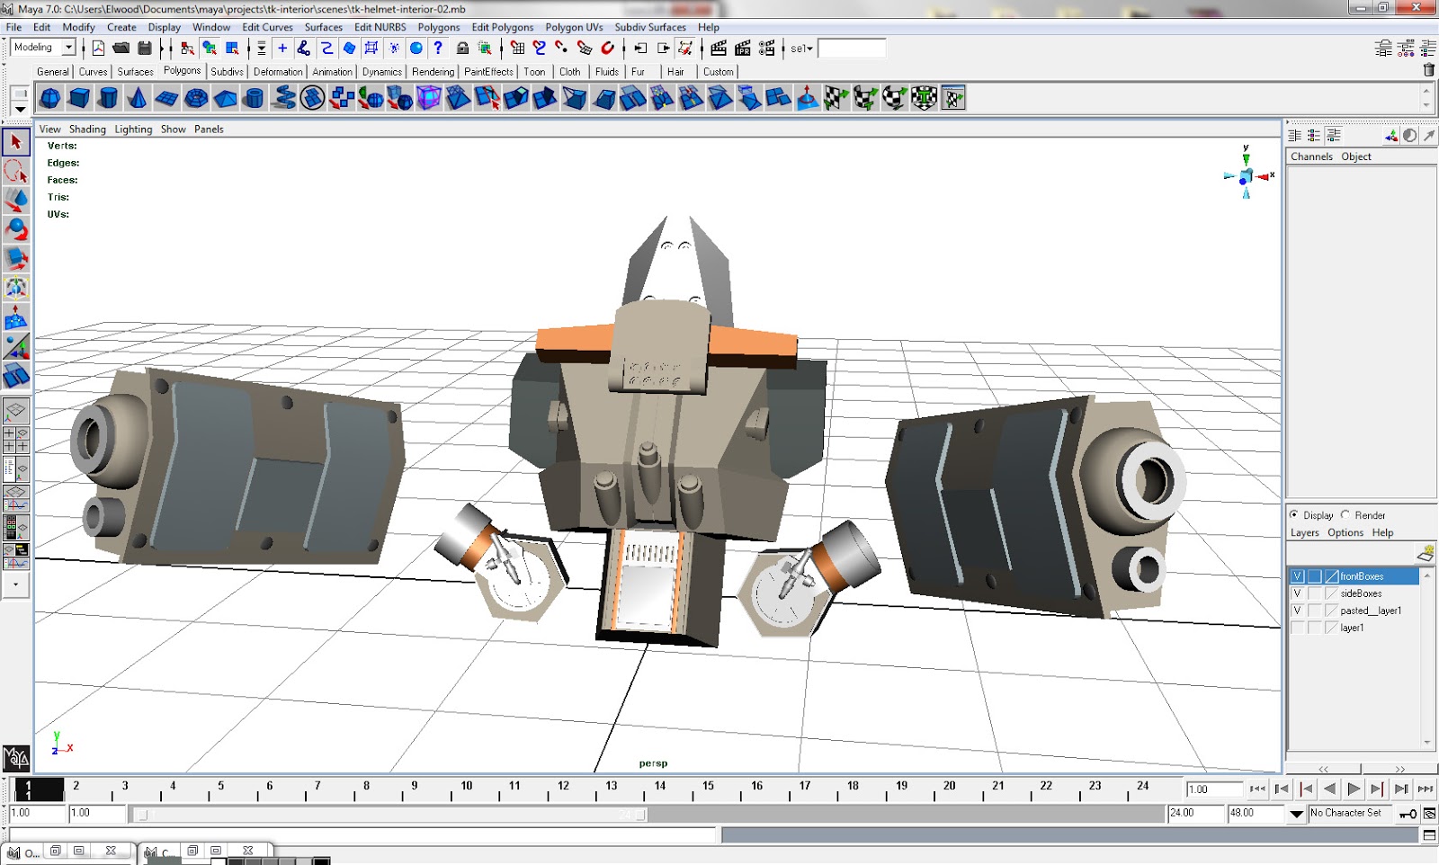The image size is (1439, 865).
Task: Open the layer editor Options menu
Action: point(1345,533)
